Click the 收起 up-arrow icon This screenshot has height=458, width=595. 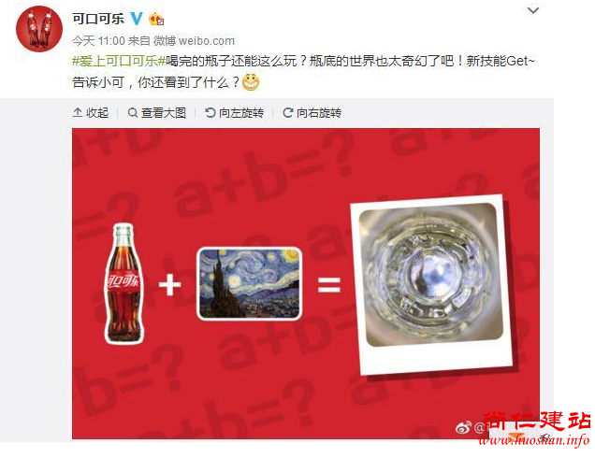(x=78, y=112)
